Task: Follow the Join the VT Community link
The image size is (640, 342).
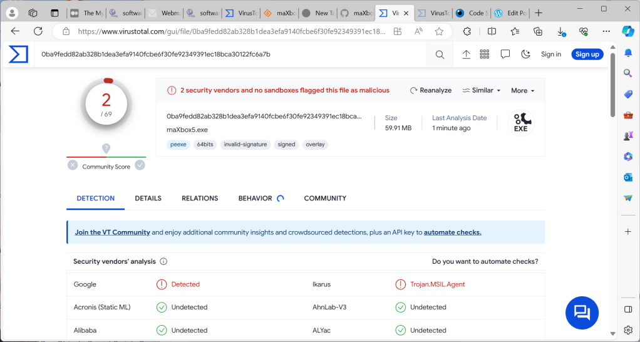Action: point(112,232)
